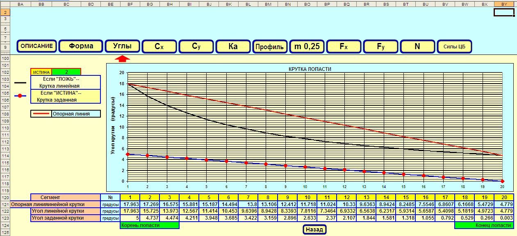Select the ИСТИНА toggle cell
517x236 pixels.
41,72
